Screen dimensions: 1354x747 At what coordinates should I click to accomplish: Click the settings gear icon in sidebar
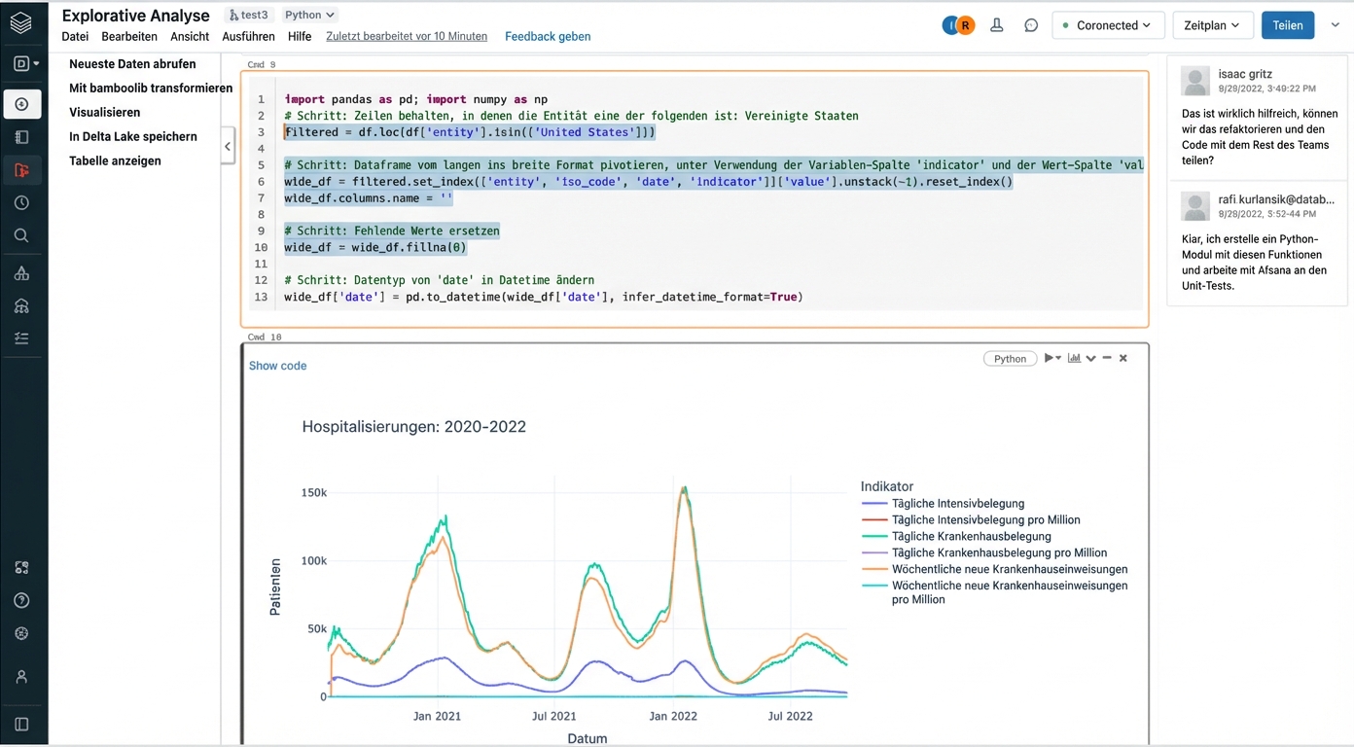(21, 633)
